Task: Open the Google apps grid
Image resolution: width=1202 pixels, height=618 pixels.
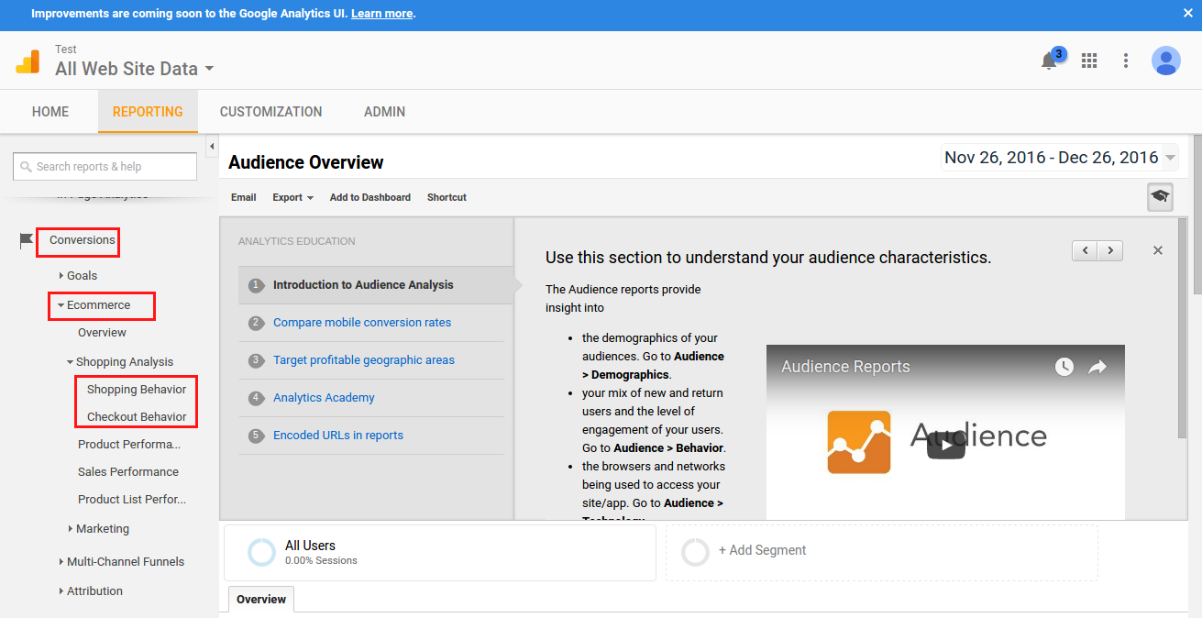Action: pyautogui.click(x=1089, y=61)
